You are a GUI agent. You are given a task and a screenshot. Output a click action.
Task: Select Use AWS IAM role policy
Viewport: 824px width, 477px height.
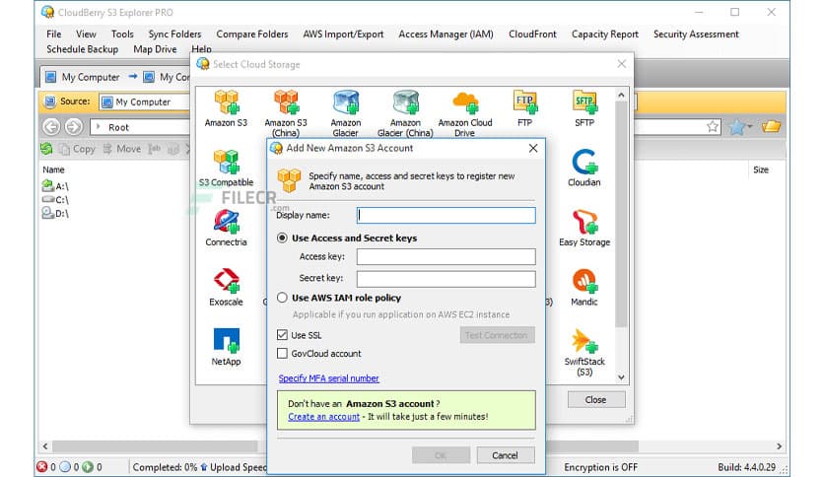(x=283, y=298)
